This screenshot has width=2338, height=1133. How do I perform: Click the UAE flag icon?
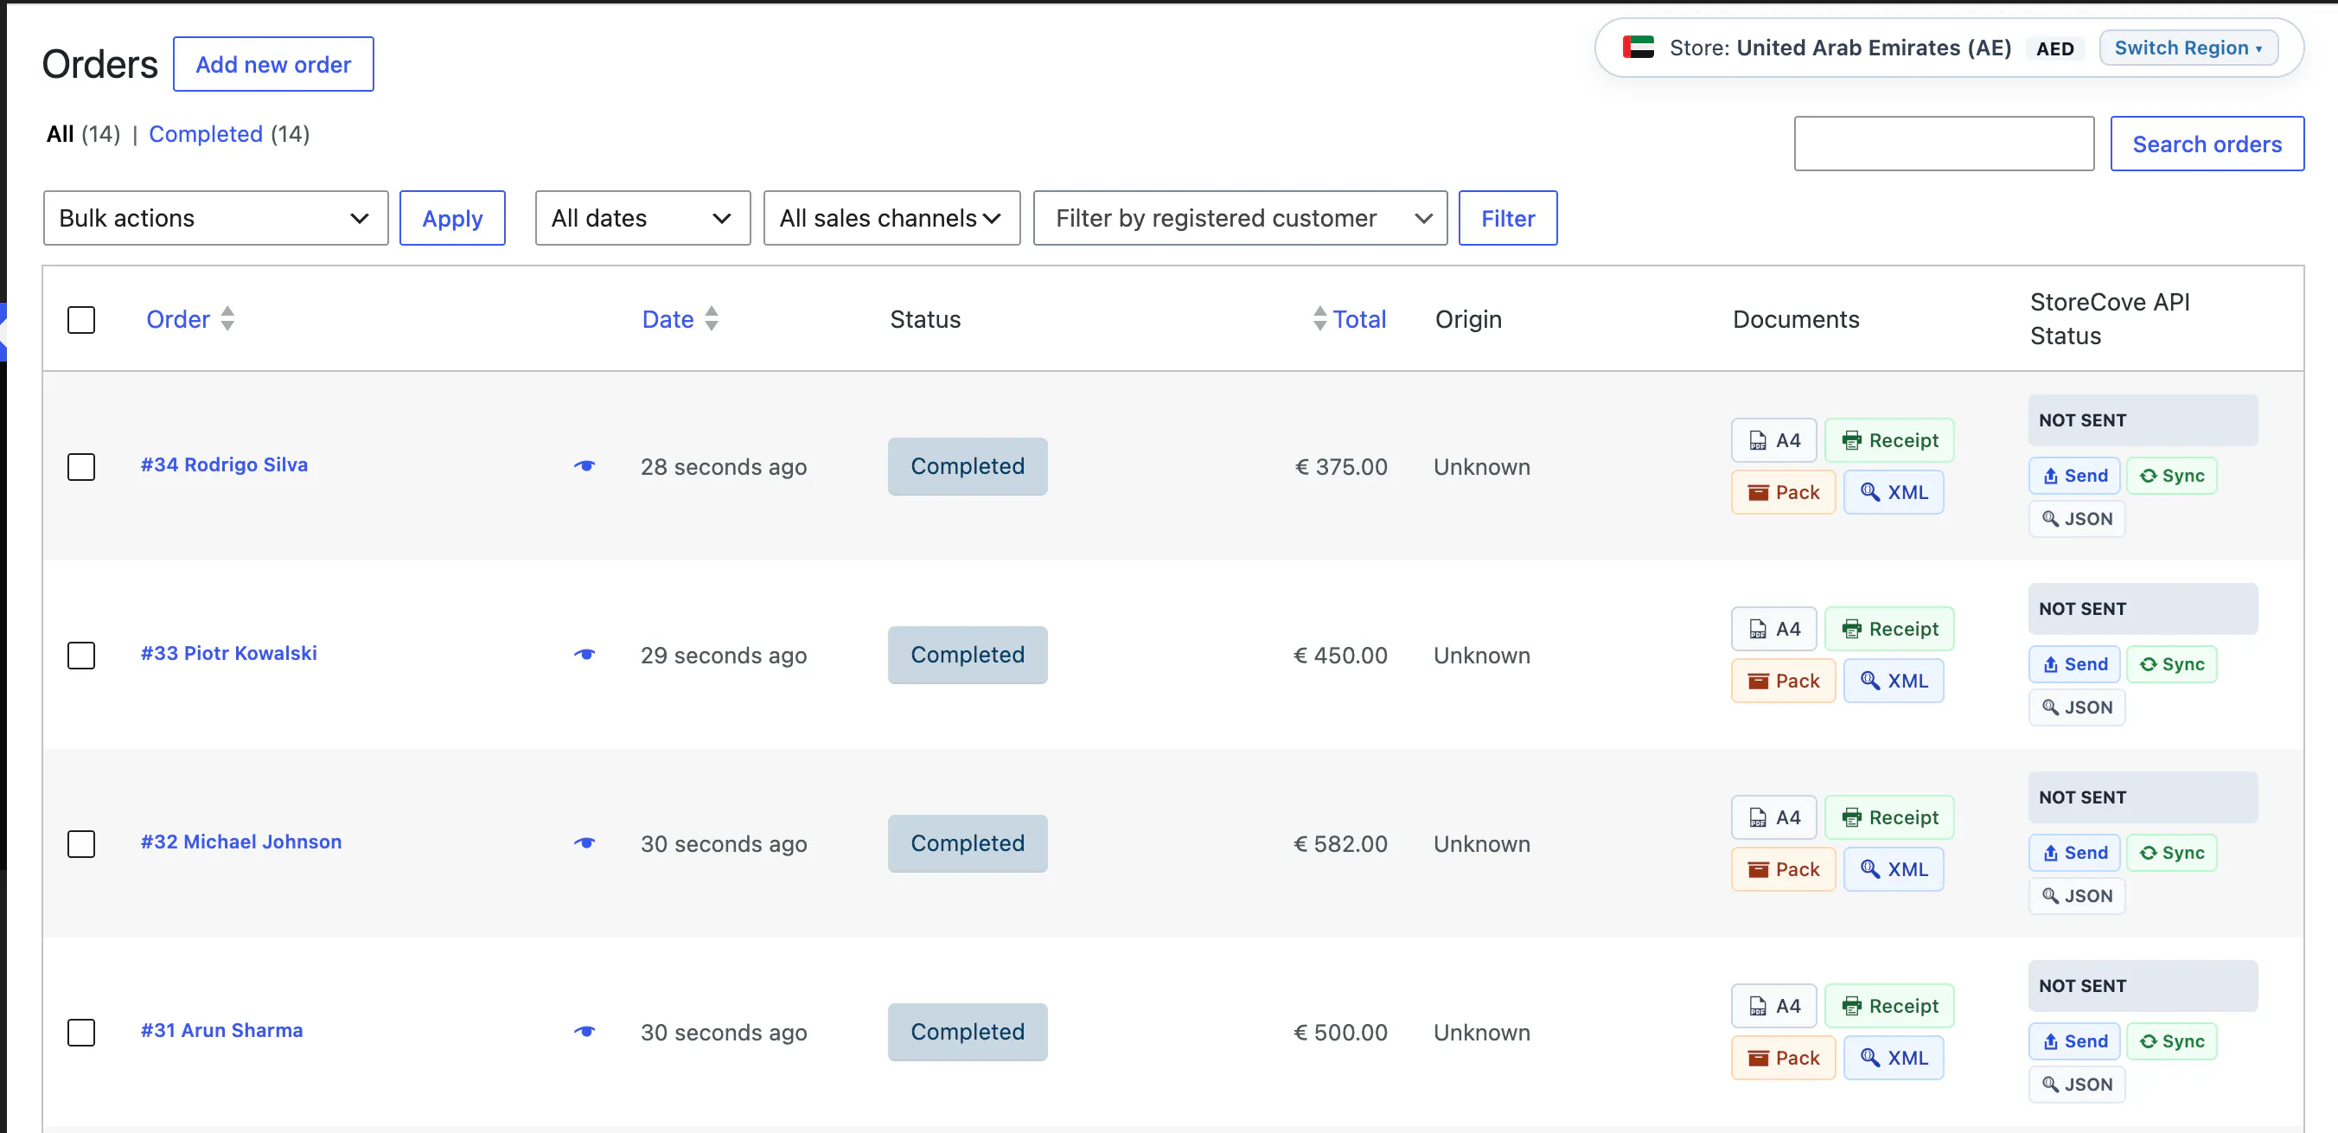[x=1639, y=48]
